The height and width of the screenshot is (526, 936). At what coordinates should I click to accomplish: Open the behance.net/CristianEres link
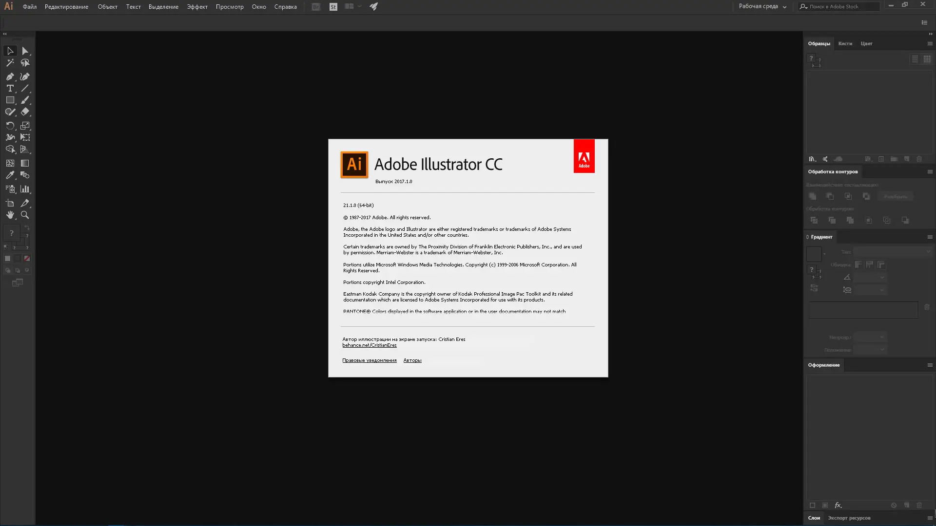(369, 345)
